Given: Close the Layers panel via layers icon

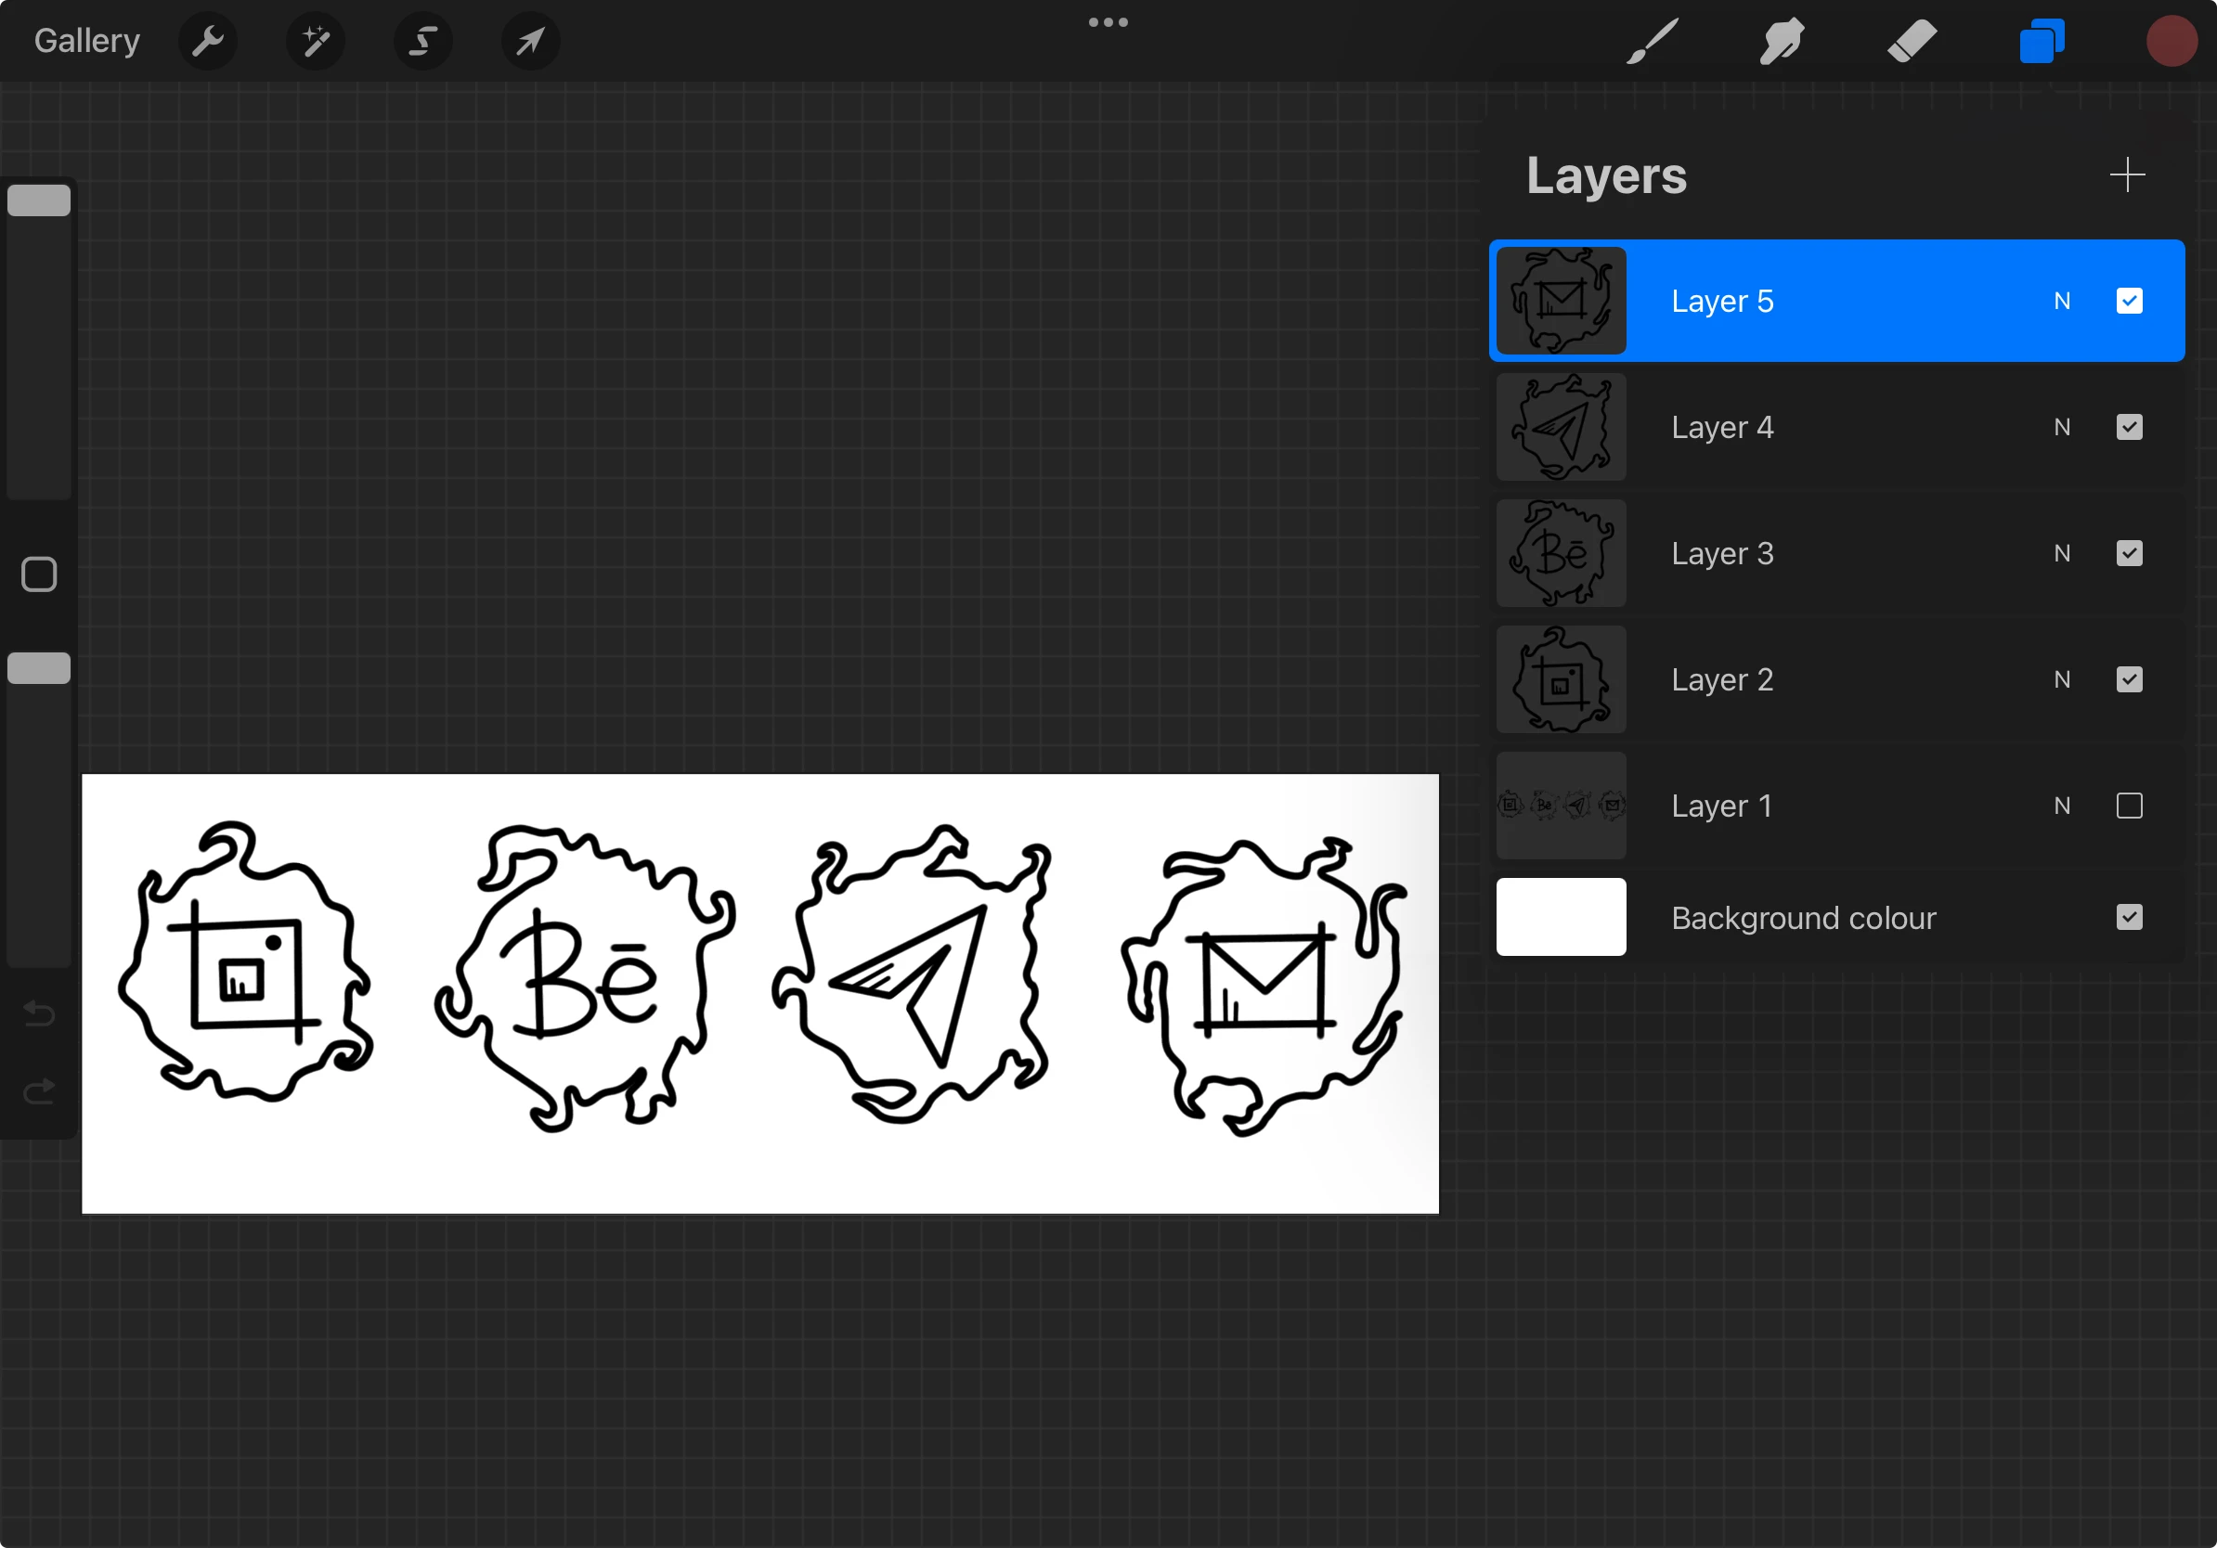Looking at the screenshot, I should point(2042,42).
